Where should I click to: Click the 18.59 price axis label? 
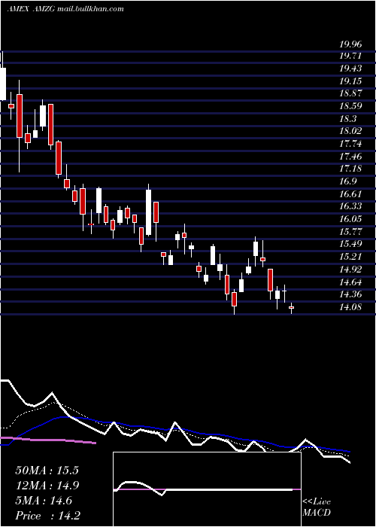pos(351,106)
